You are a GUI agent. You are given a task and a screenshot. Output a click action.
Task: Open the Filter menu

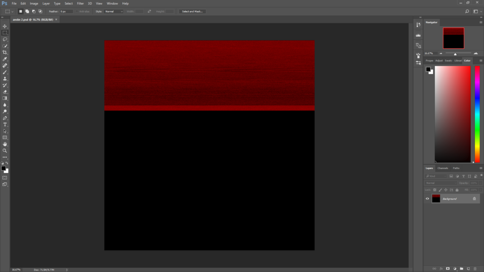pyautogui.click(x=80, y=3)
